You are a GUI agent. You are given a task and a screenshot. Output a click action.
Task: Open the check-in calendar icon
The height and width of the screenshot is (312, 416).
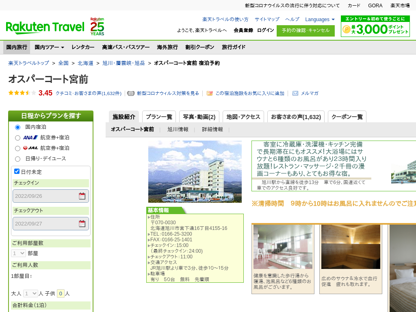[82, 196]
